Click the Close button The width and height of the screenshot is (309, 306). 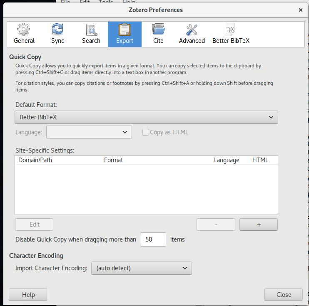pos(283,295)
